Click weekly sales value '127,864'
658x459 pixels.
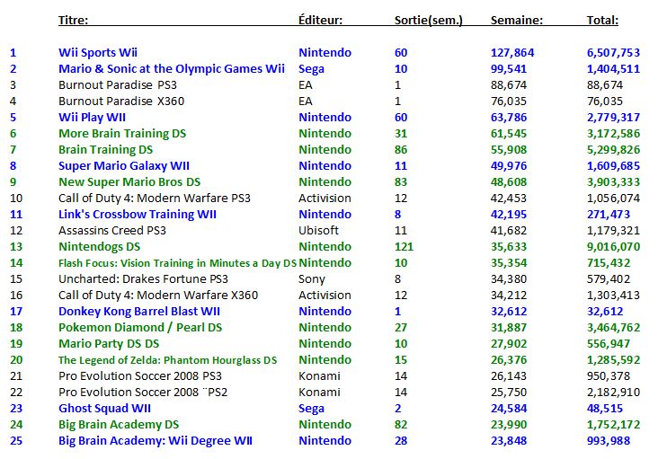click(x=512, y=53)
